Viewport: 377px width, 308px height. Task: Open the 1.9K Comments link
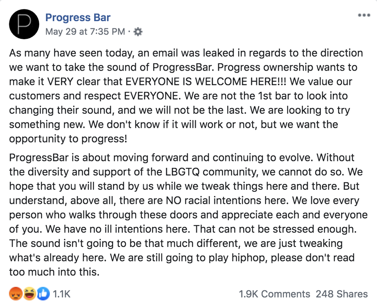point(274,294)
